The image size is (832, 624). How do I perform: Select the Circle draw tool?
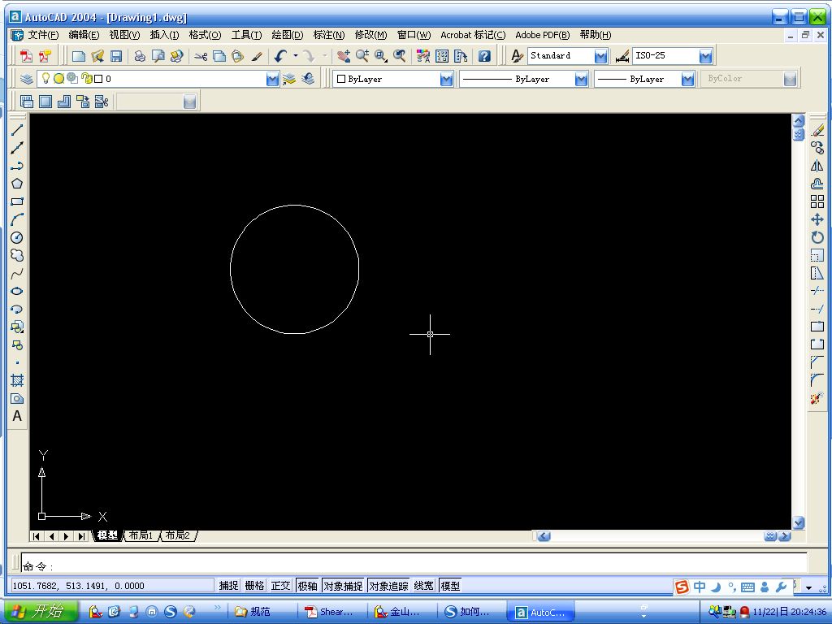click(x=17, y=237)
